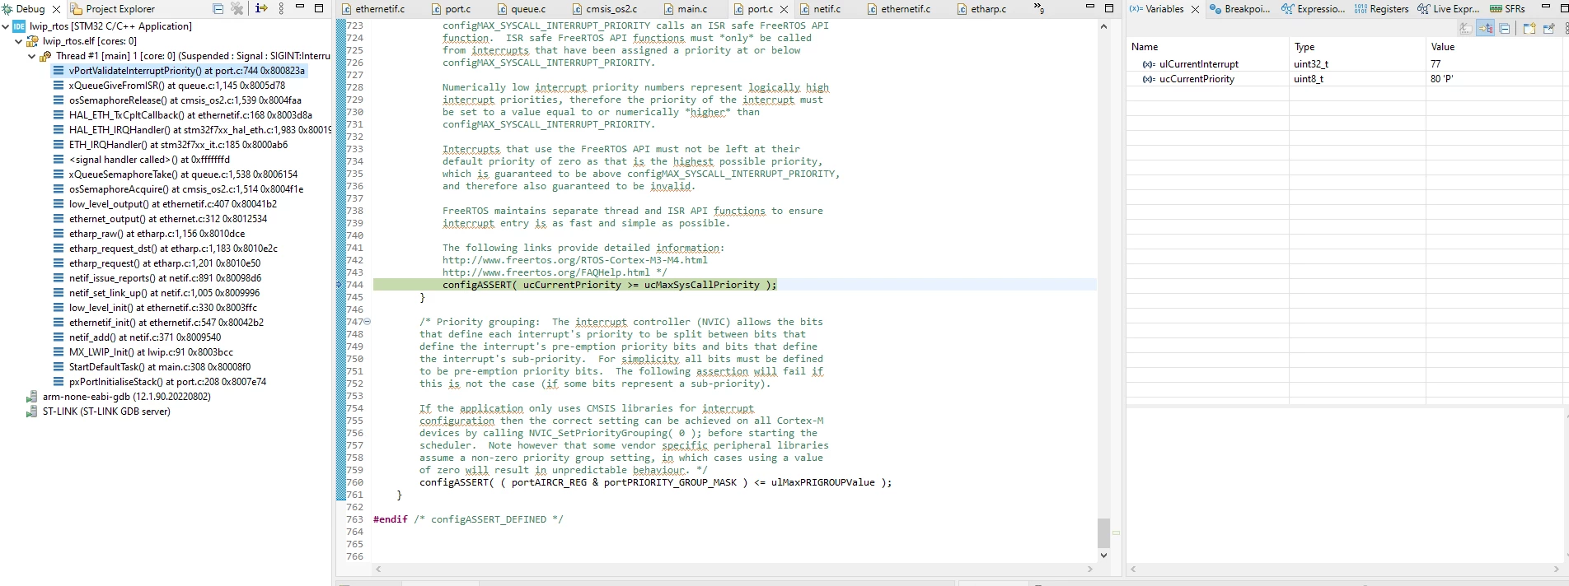Select the low_level_init stack frame

(155, 308)
